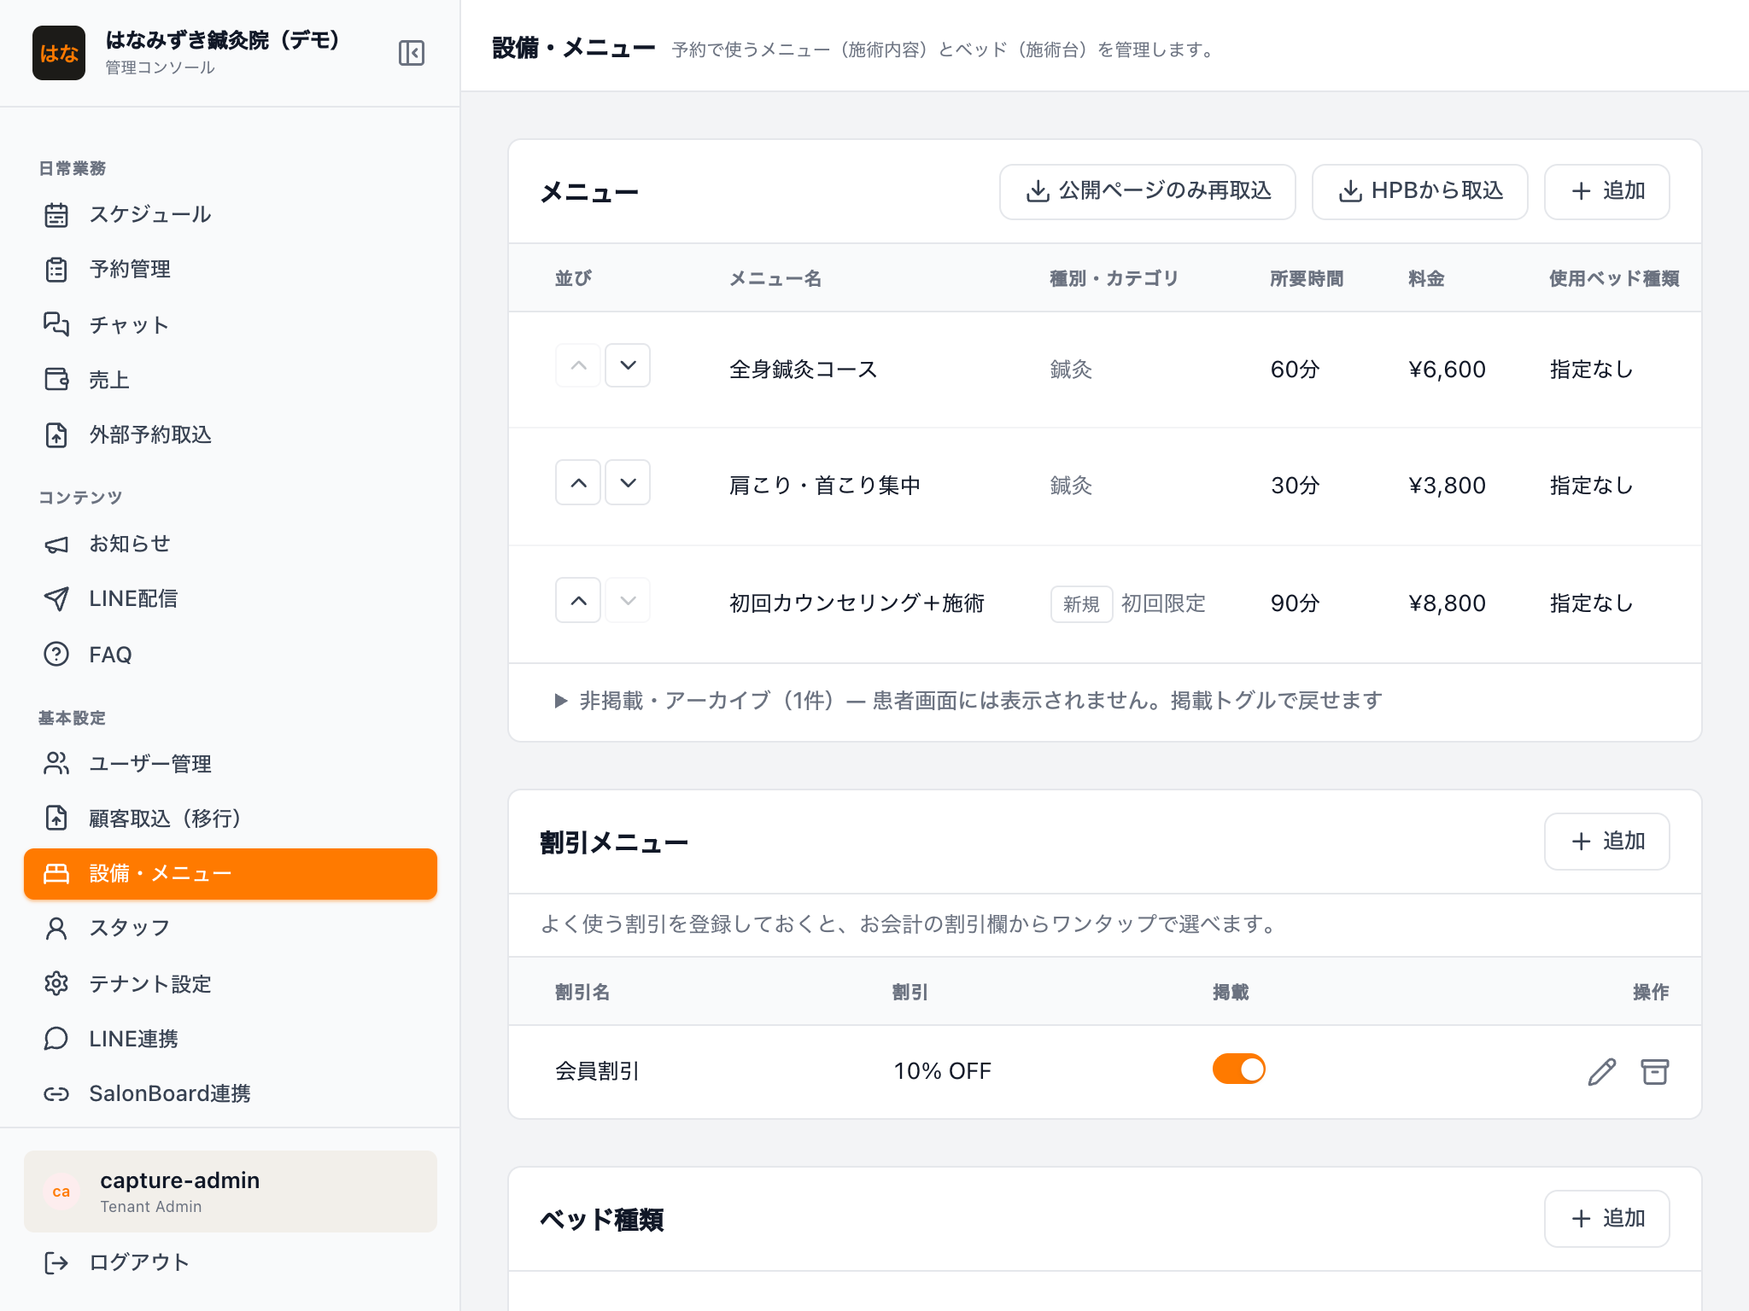The width and height of the screenshot is (1749, 1311).
Task: Add a new ベッド種類
Action: click(1606, 1219)
